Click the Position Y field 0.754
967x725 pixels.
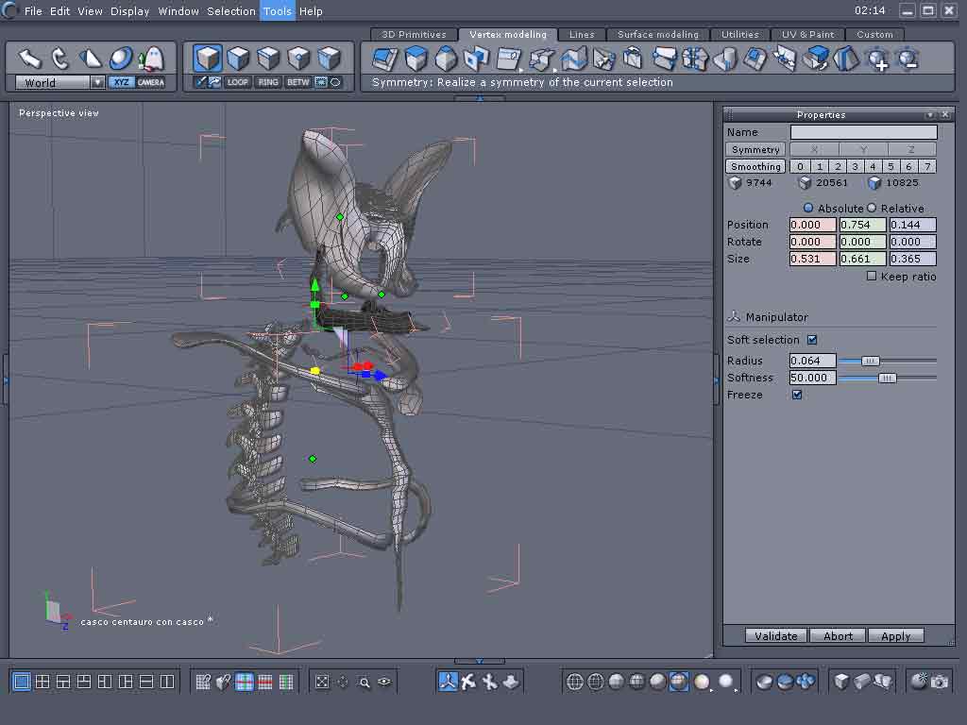[862, 225]
